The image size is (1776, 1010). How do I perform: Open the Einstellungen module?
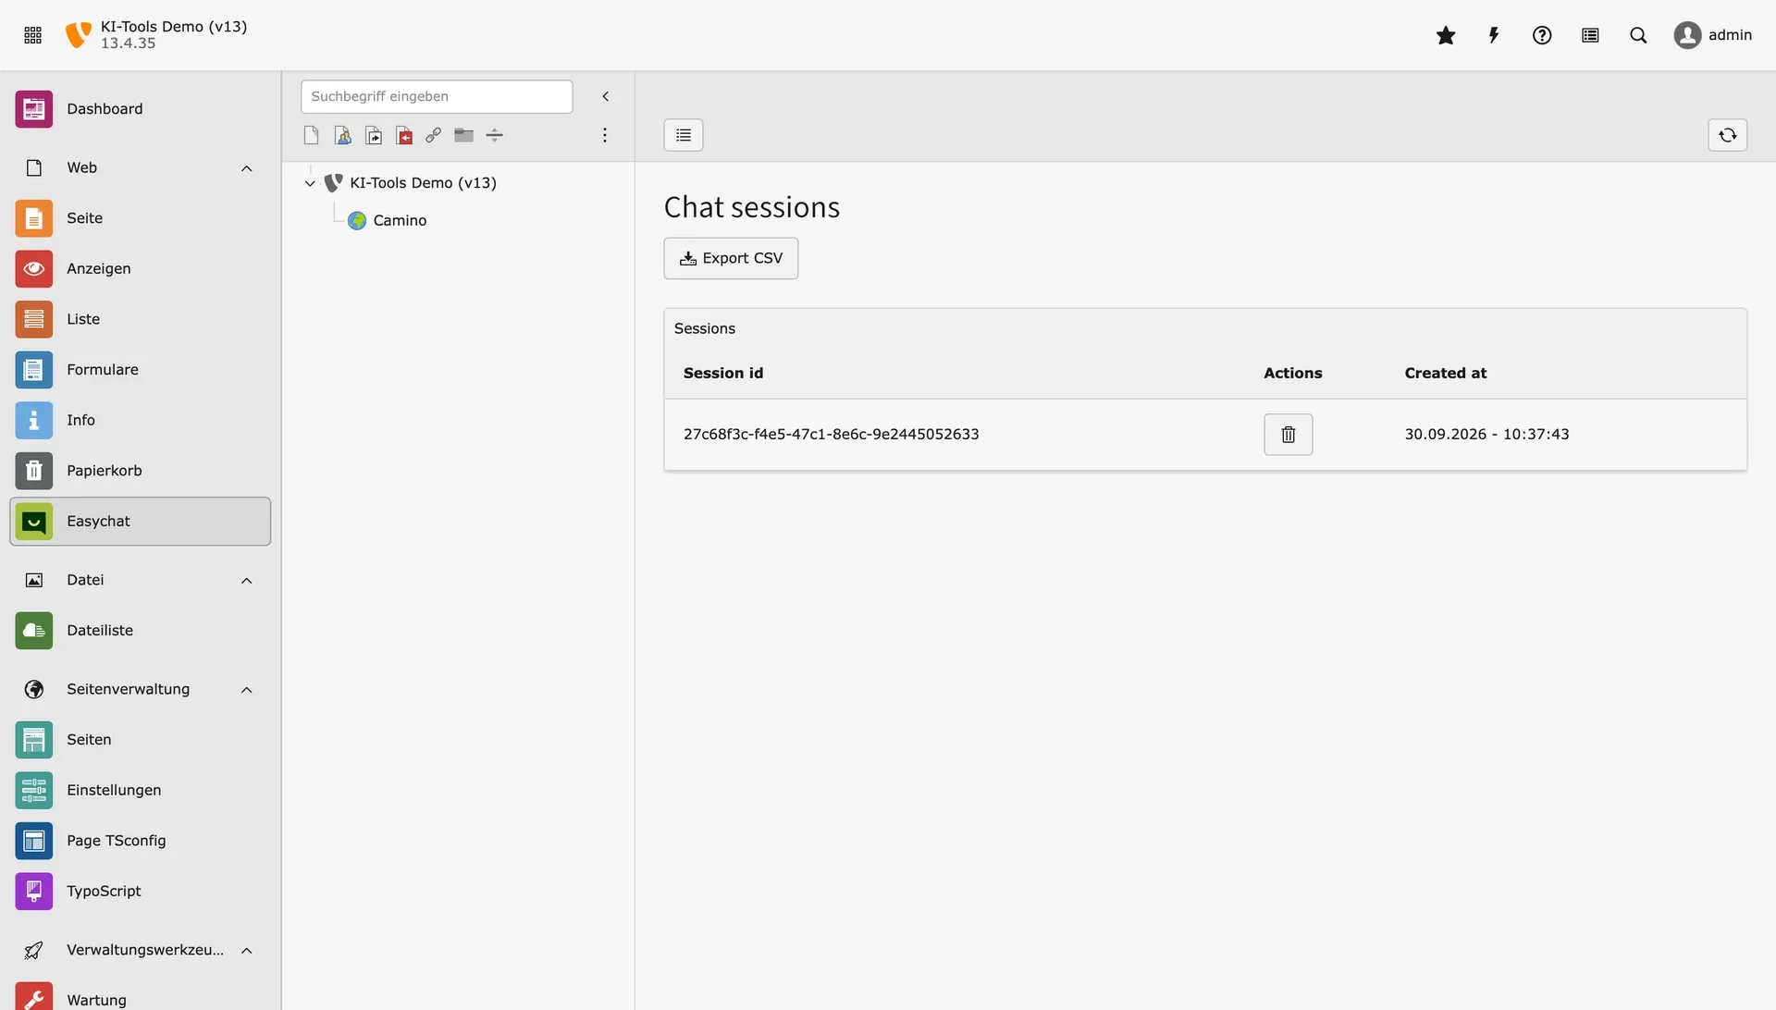click(x=140, y=790)
